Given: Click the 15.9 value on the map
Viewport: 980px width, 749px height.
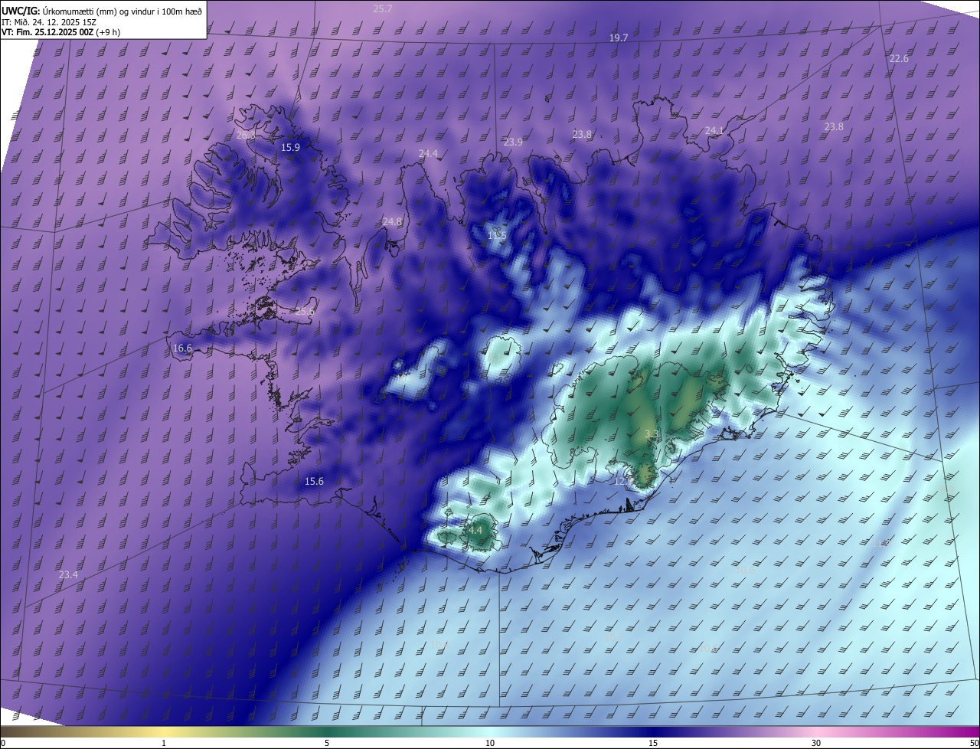Looking at the screenshot, I should coord(290,147).
